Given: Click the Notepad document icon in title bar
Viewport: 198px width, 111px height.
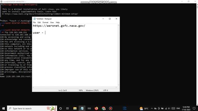Looking at the screenshot, I should [34, 19].
